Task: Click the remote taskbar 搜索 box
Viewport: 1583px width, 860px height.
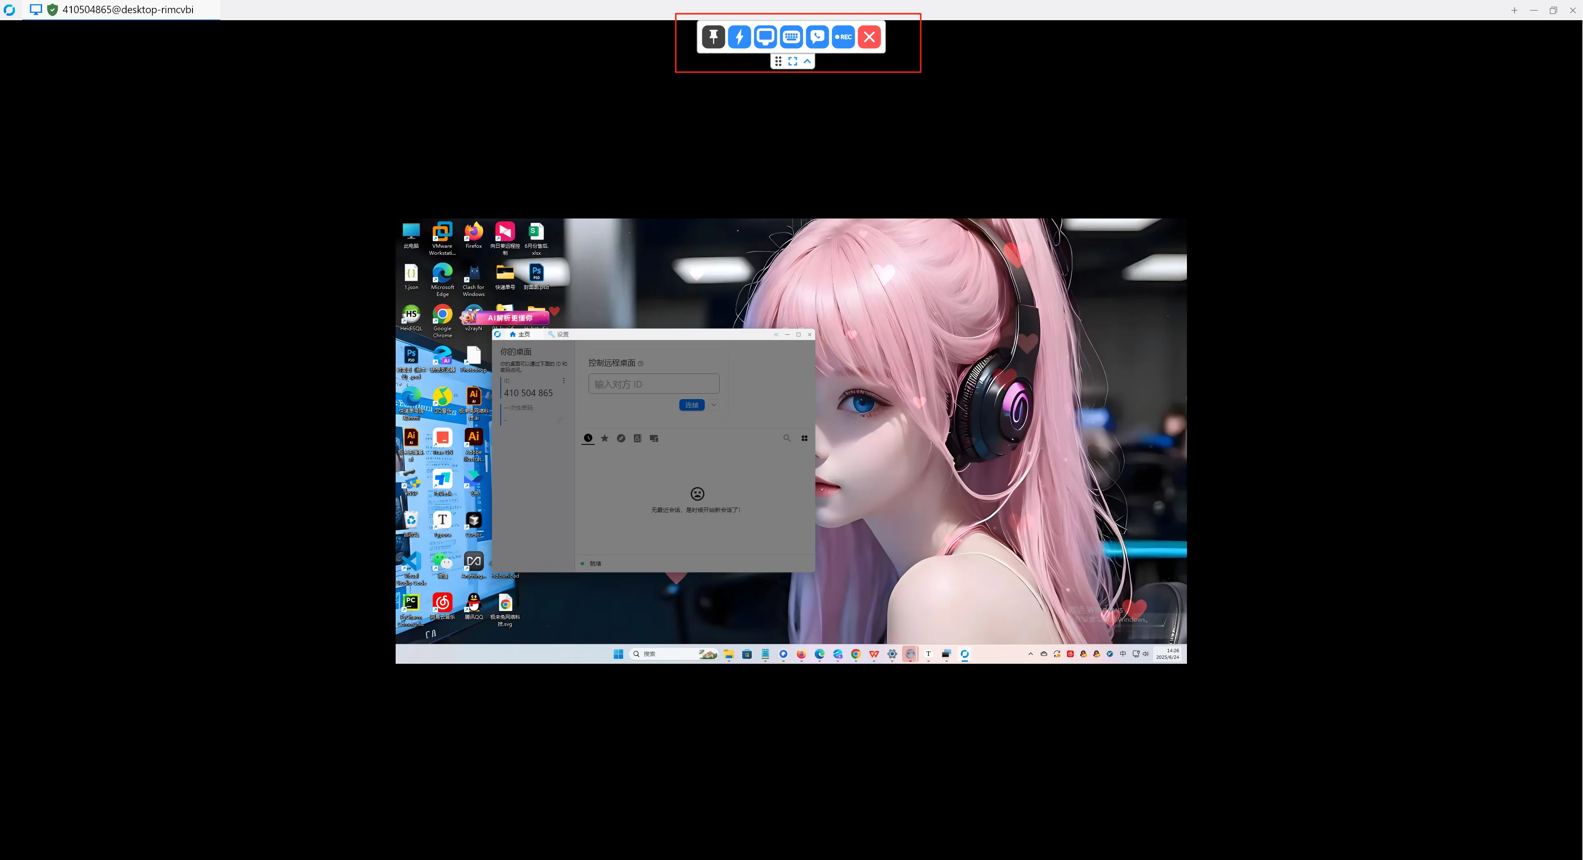Action: pyautogui.click(x=674, y=654)
